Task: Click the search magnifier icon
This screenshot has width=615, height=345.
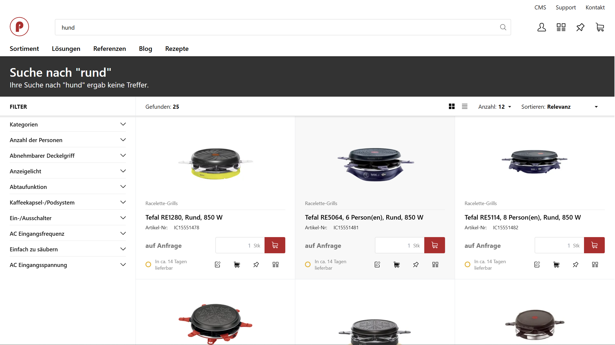Action: point(503,27)
